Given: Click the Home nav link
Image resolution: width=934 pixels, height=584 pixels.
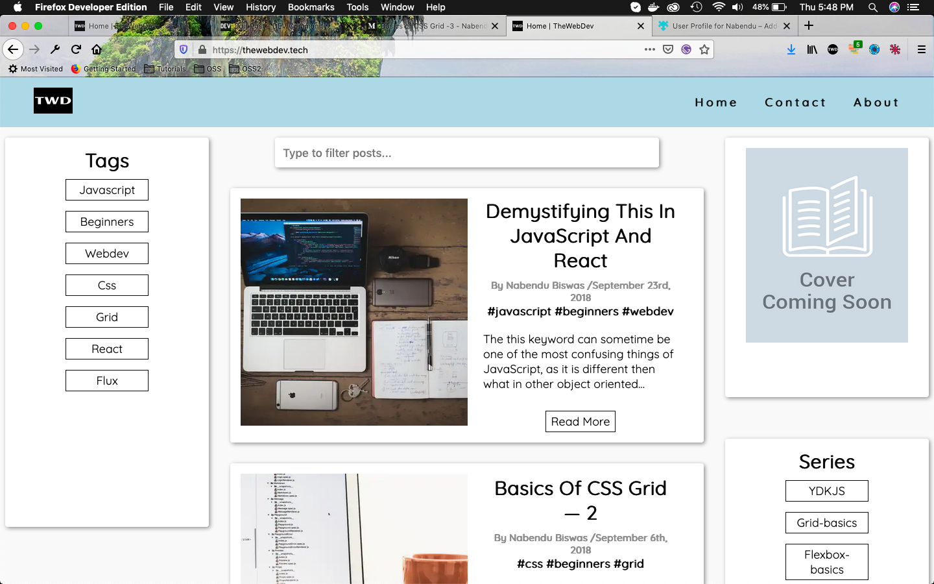Looking at the screenshot, I should [716, 103].
